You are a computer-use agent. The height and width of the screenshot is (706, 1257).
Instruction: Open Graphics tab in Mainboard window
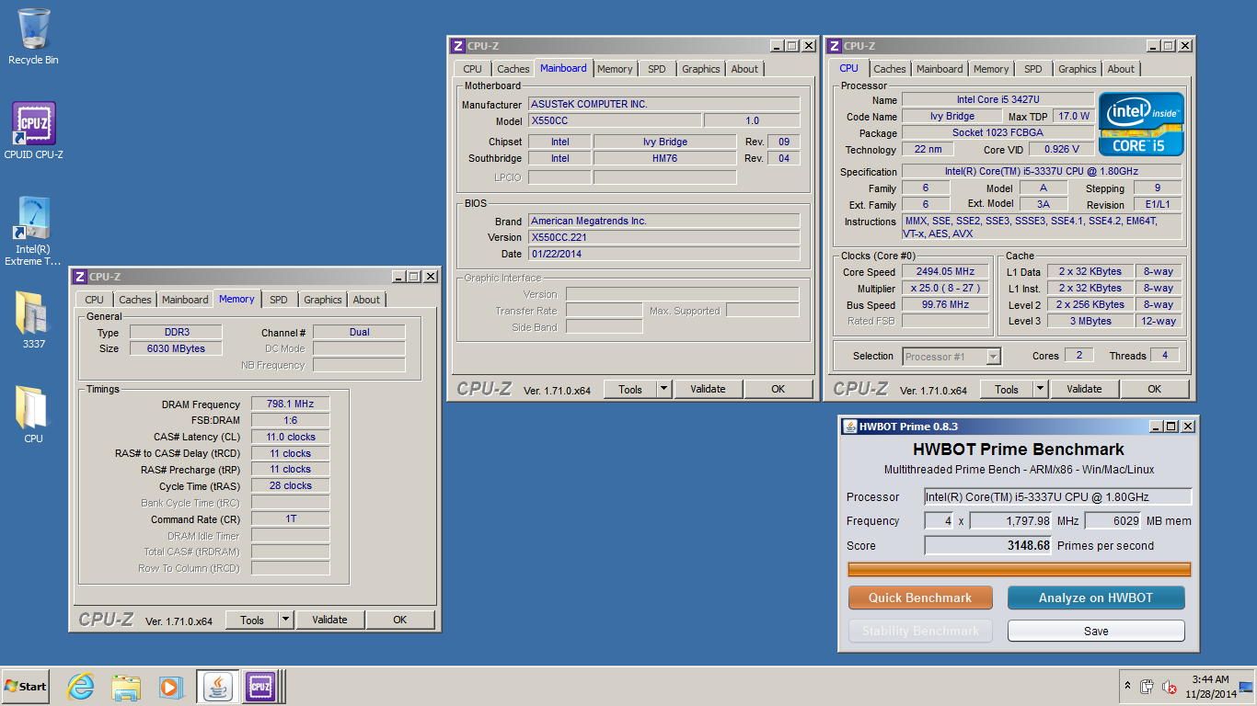(701, 69)
